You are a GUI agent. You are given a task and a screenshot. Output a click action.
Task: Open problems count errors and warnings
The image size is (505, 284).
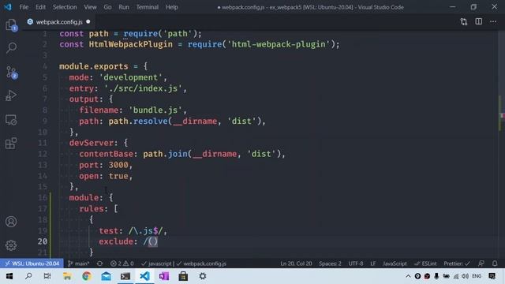click(122, 263)
